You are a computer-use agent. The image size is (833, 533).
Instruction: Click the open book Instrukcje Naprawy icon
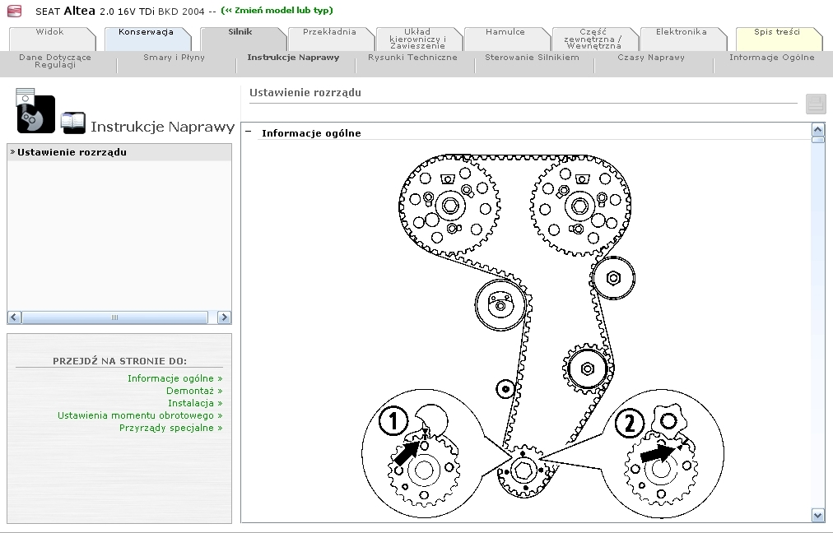[72, 123]
